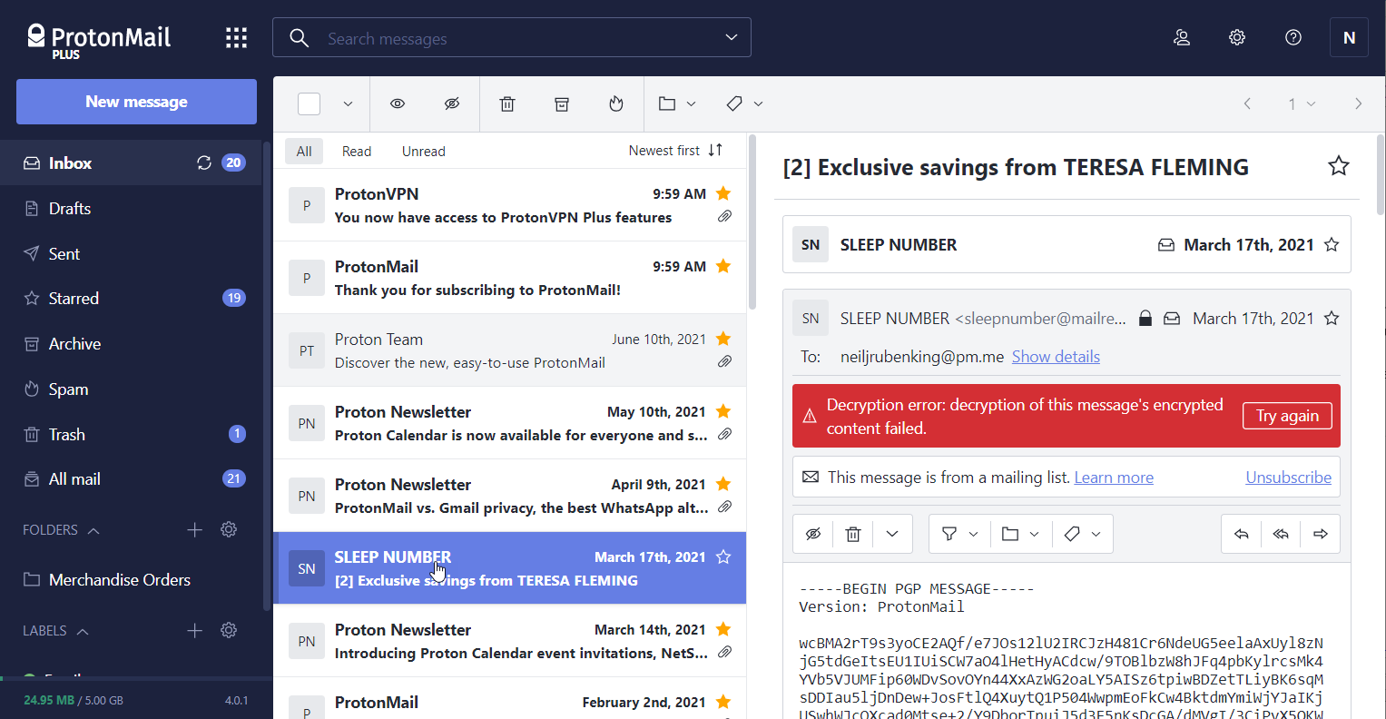The width and height of the screenshot is (1386, 719).
Task: Open the contacts icon in header
Action: (x=1182, y=37)
